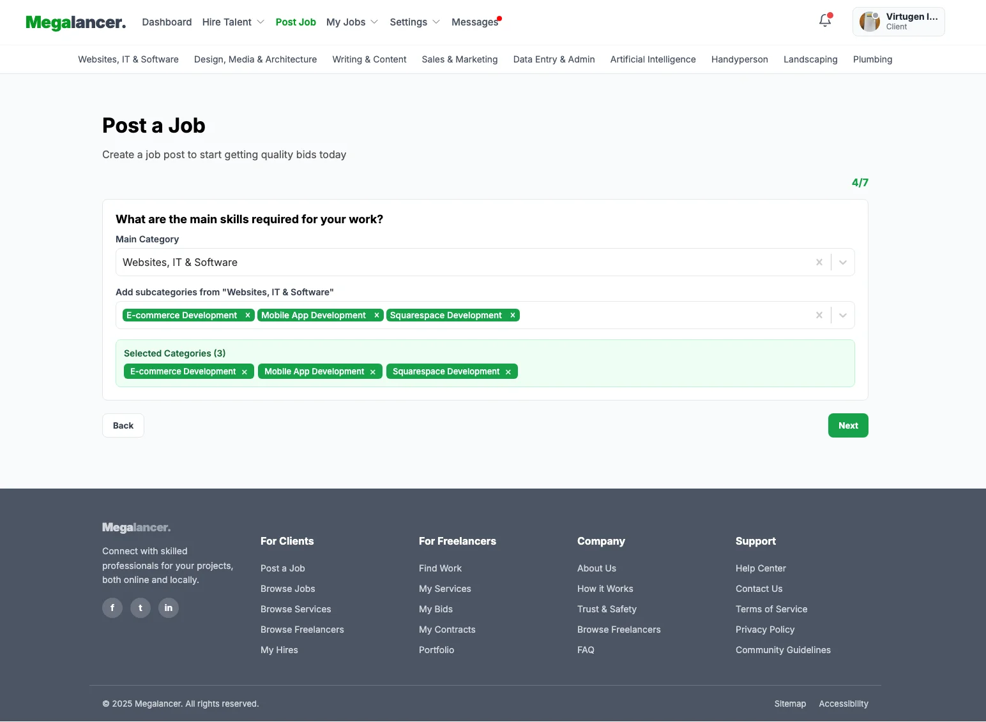
Task: Clear the Main Category selection
Action: click(819, 262)
